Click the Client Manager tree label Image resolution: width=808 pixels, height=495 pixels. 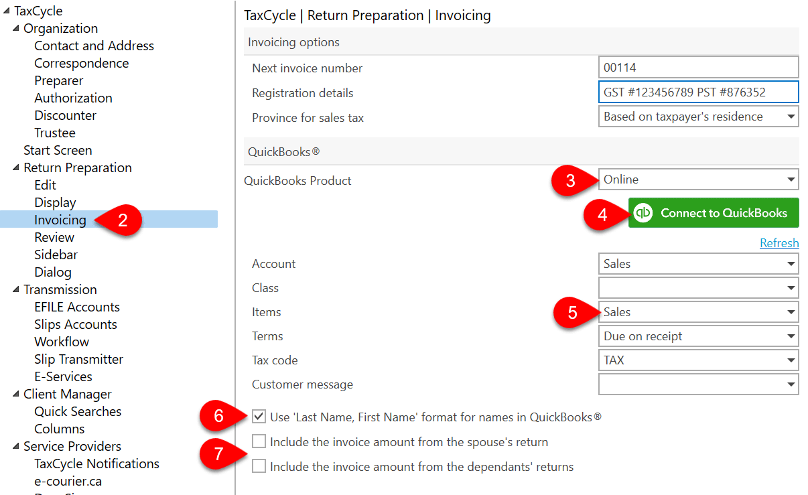(68, 394)
